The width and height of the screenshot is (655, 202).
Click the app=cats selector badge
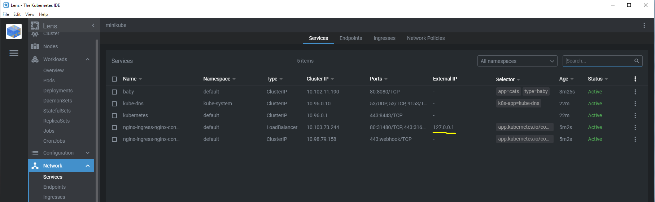pos(508,92)
